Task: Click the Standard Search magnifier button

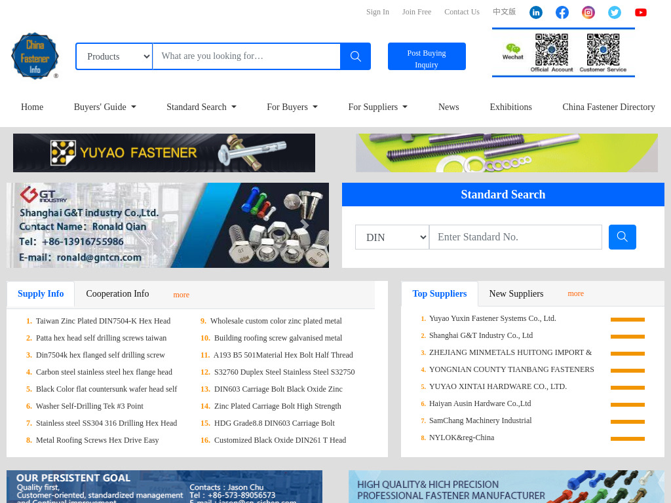Action: coord(623,237)
